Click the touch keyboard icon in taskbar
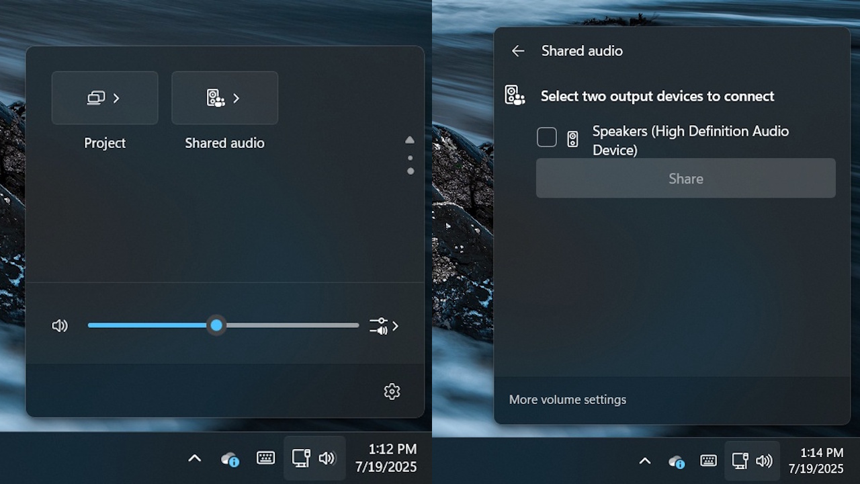Image resolution: width=860 pixels, height=484 pixels. (x=265, y=458)
